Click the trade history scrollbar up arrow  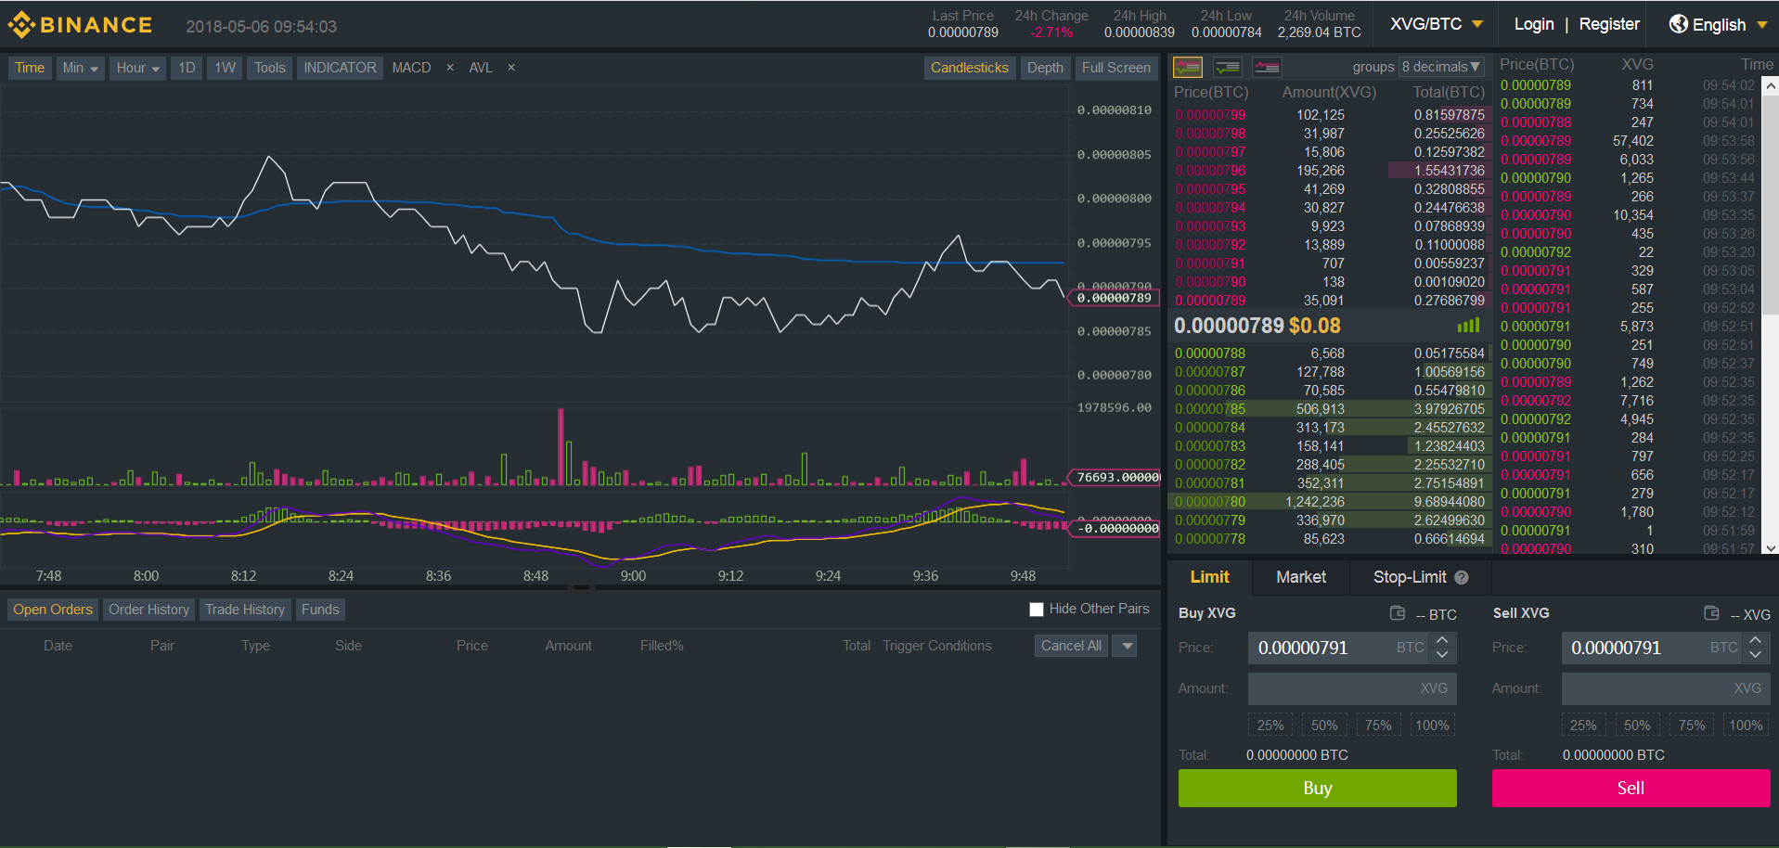click(x=1771, y=85)
